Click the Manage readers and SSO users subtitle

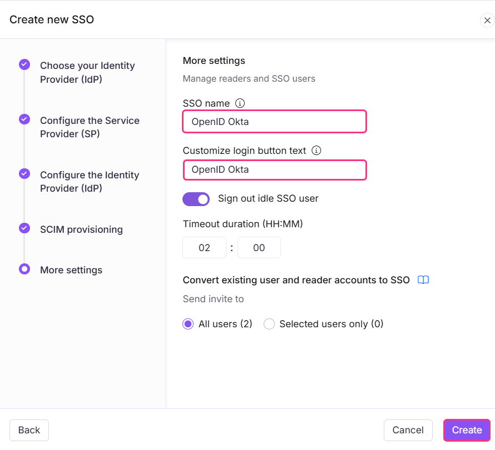pyautogui.click(x=249, y=78)
